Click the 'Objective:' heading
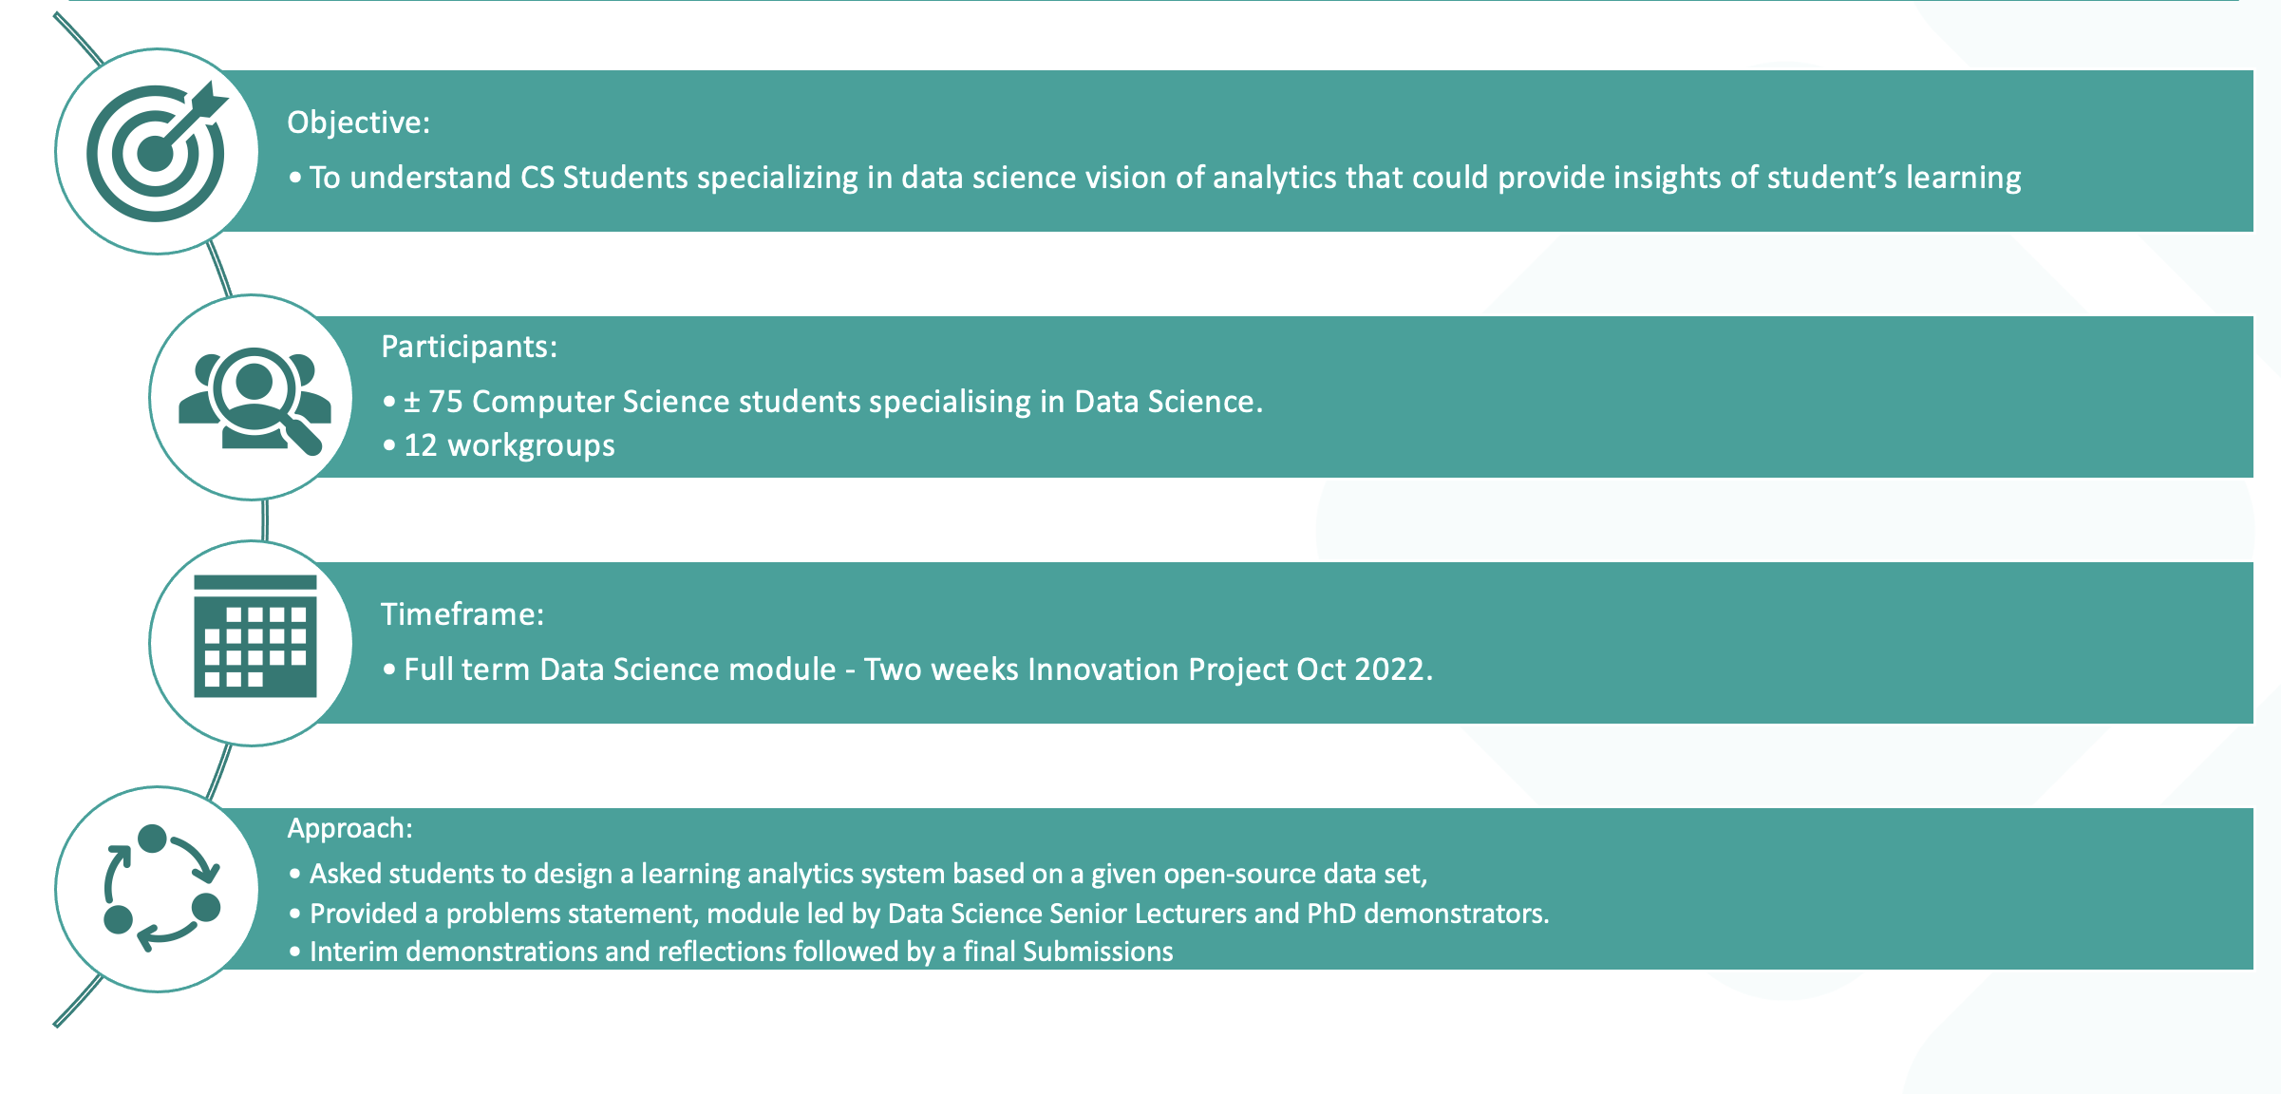The image size is (2281, 1094). click(358, 123)
